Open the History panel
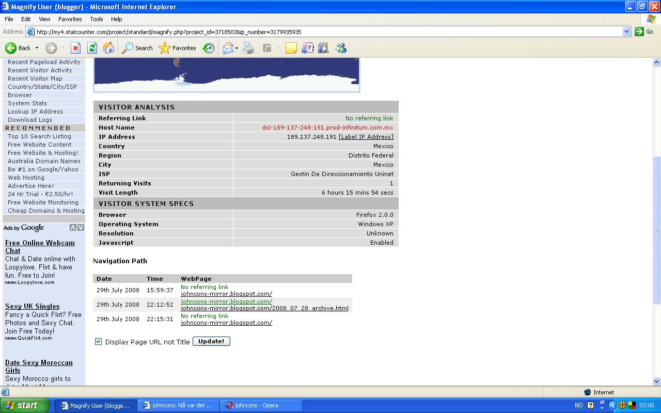The width and height of the screenshot is (661, 413). point(209,48)
